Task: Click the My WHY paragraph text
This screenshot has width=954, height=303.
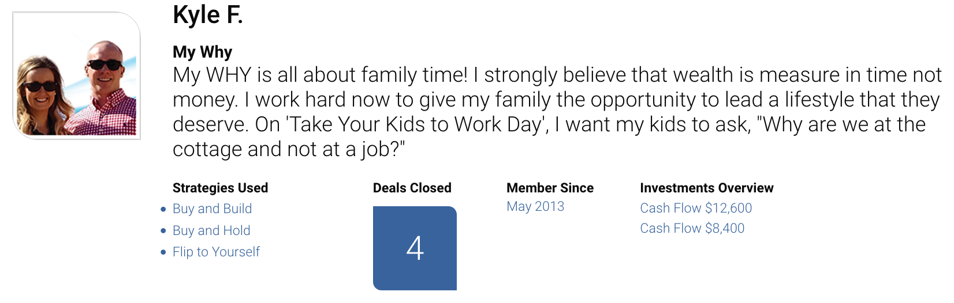Action: coord(557,112)
